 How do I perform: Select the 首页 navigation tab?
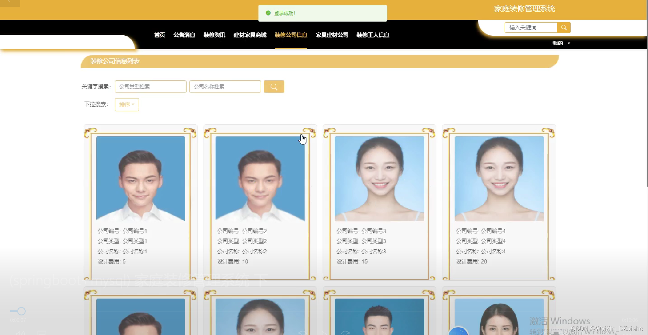tap(159, 35)
